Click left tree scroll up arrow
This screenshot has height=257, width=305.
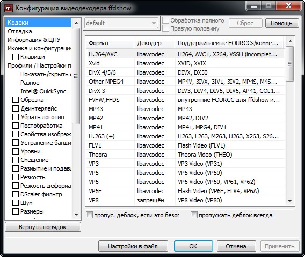click(x=76, y=23)
